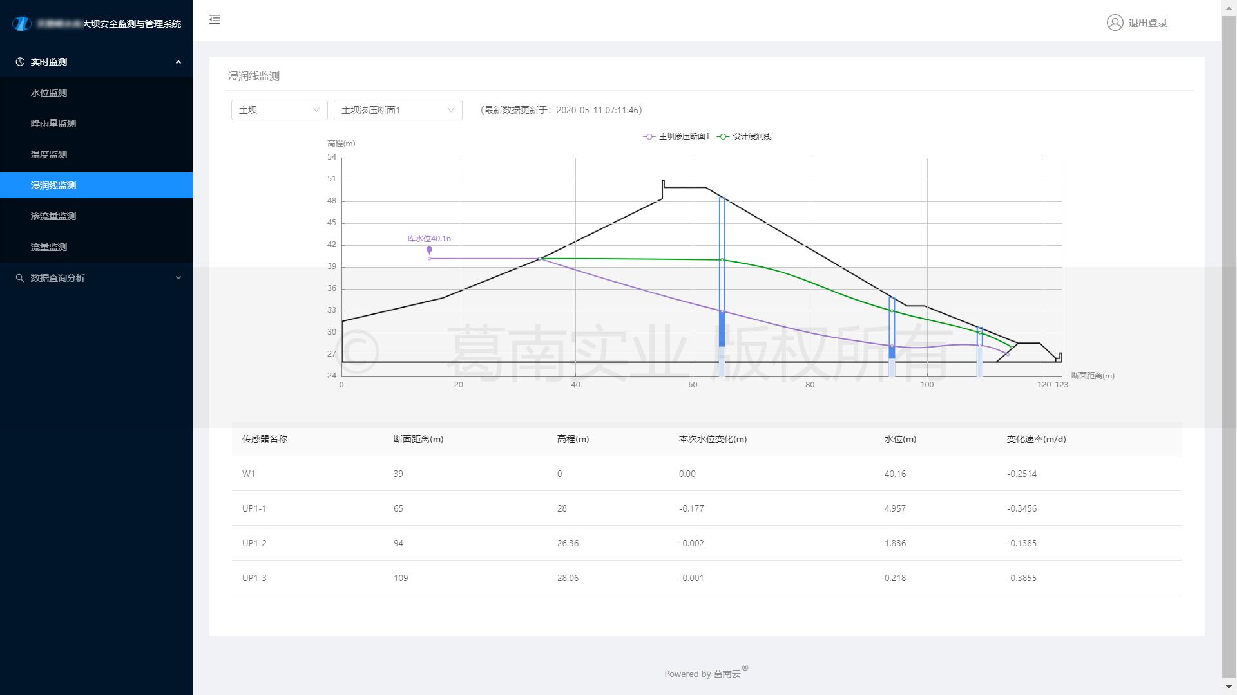Click the 退出登录 logout link

[x=1147, y=23]
